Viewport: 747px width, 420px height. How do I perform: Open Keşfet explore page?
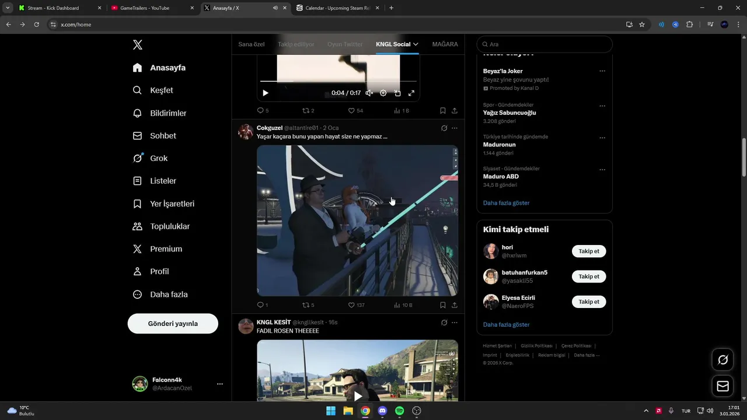153,90
